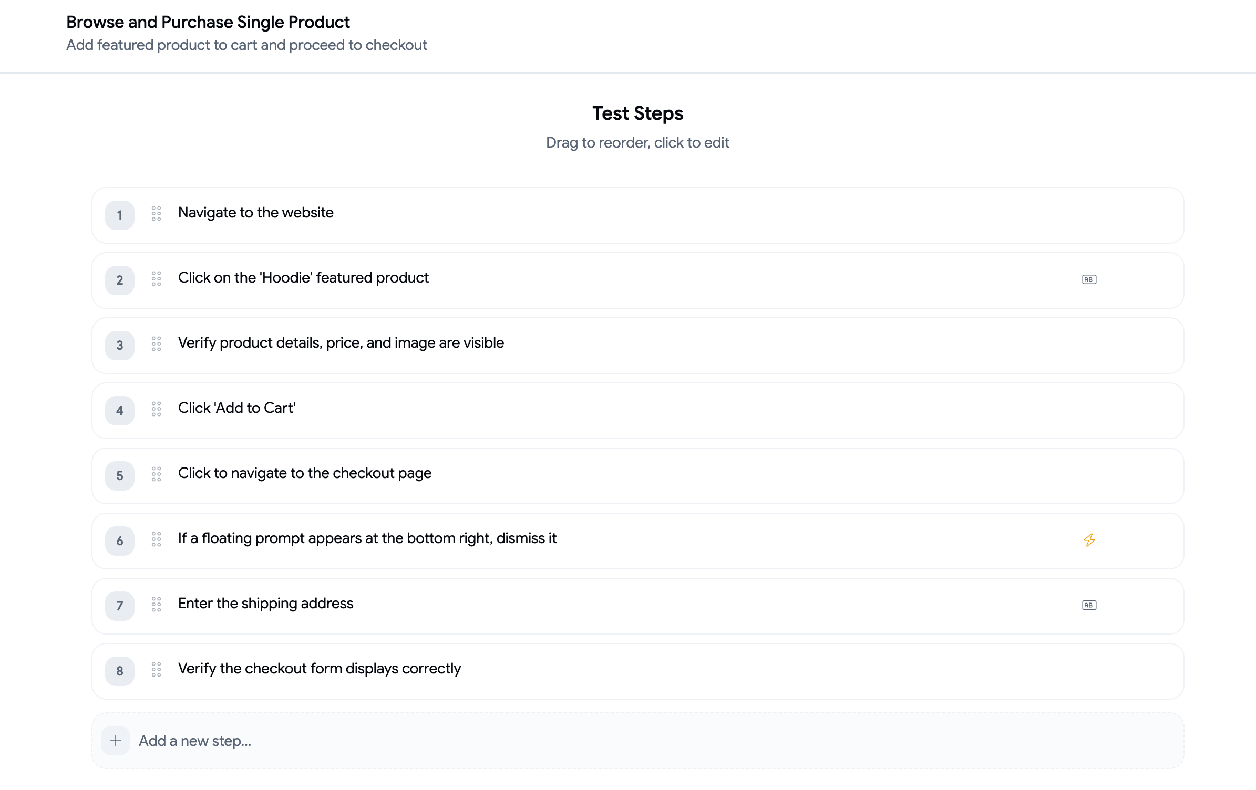
Task: Click the test description subtitle text
Action: tap(246, 45)
